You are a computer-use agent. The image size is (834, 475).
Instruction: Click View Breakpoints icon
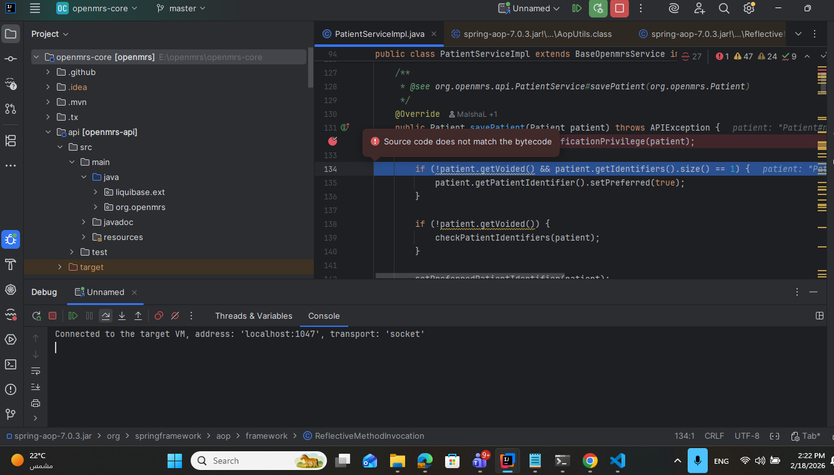[x=159, y=316]
